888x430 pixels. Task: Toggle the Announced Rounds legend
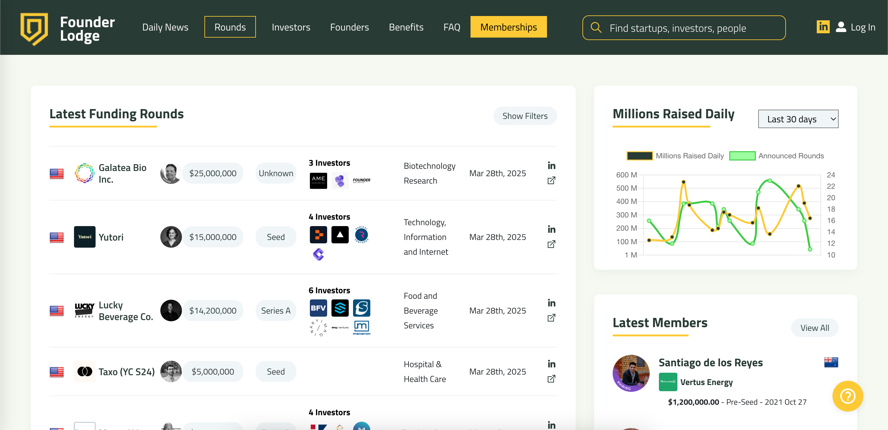coord(777,156)
